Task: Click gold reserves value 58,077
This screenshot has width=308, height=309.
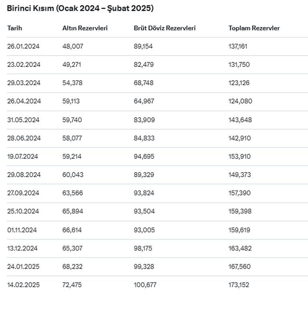Action: [72, 138]
